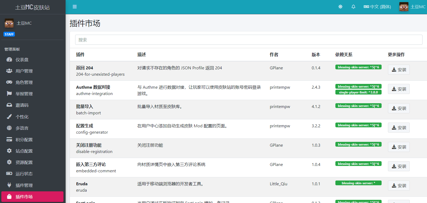
Task: Click the 插件管理 plug icon
Action: click(9, 185)
